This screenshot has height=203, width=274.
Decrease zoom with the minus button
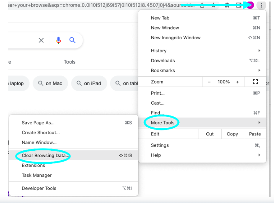[x=209, y=82]
